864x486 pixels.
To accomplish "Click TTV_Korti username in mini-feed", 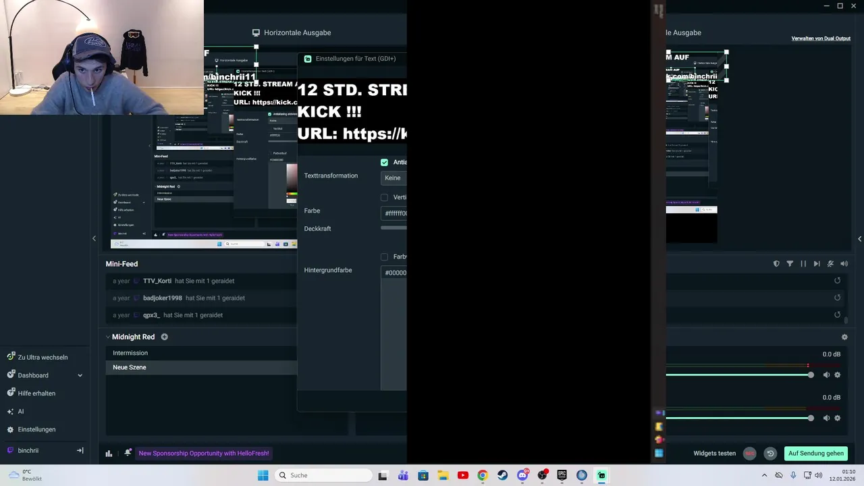I will 157,281.
